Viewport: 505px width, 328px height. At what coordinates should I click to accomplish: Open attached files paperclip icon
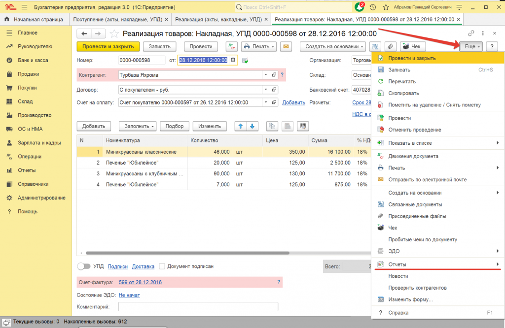click(391, 47)
